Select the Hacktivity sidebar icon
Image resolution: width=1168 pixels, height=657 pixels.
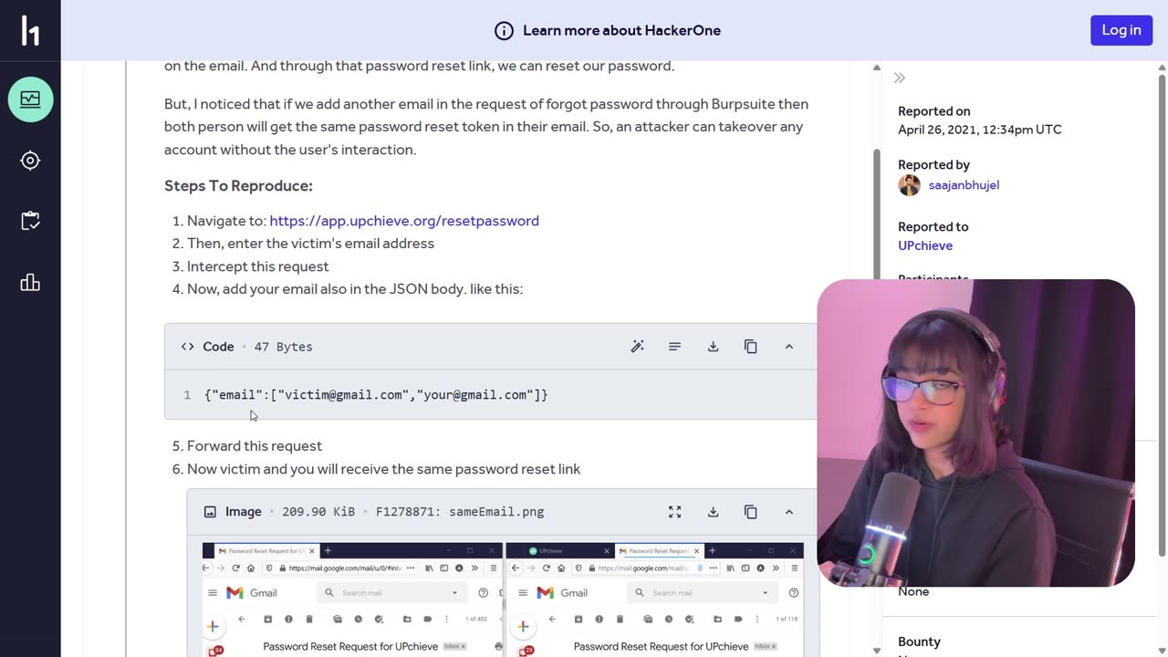point(30,99)
